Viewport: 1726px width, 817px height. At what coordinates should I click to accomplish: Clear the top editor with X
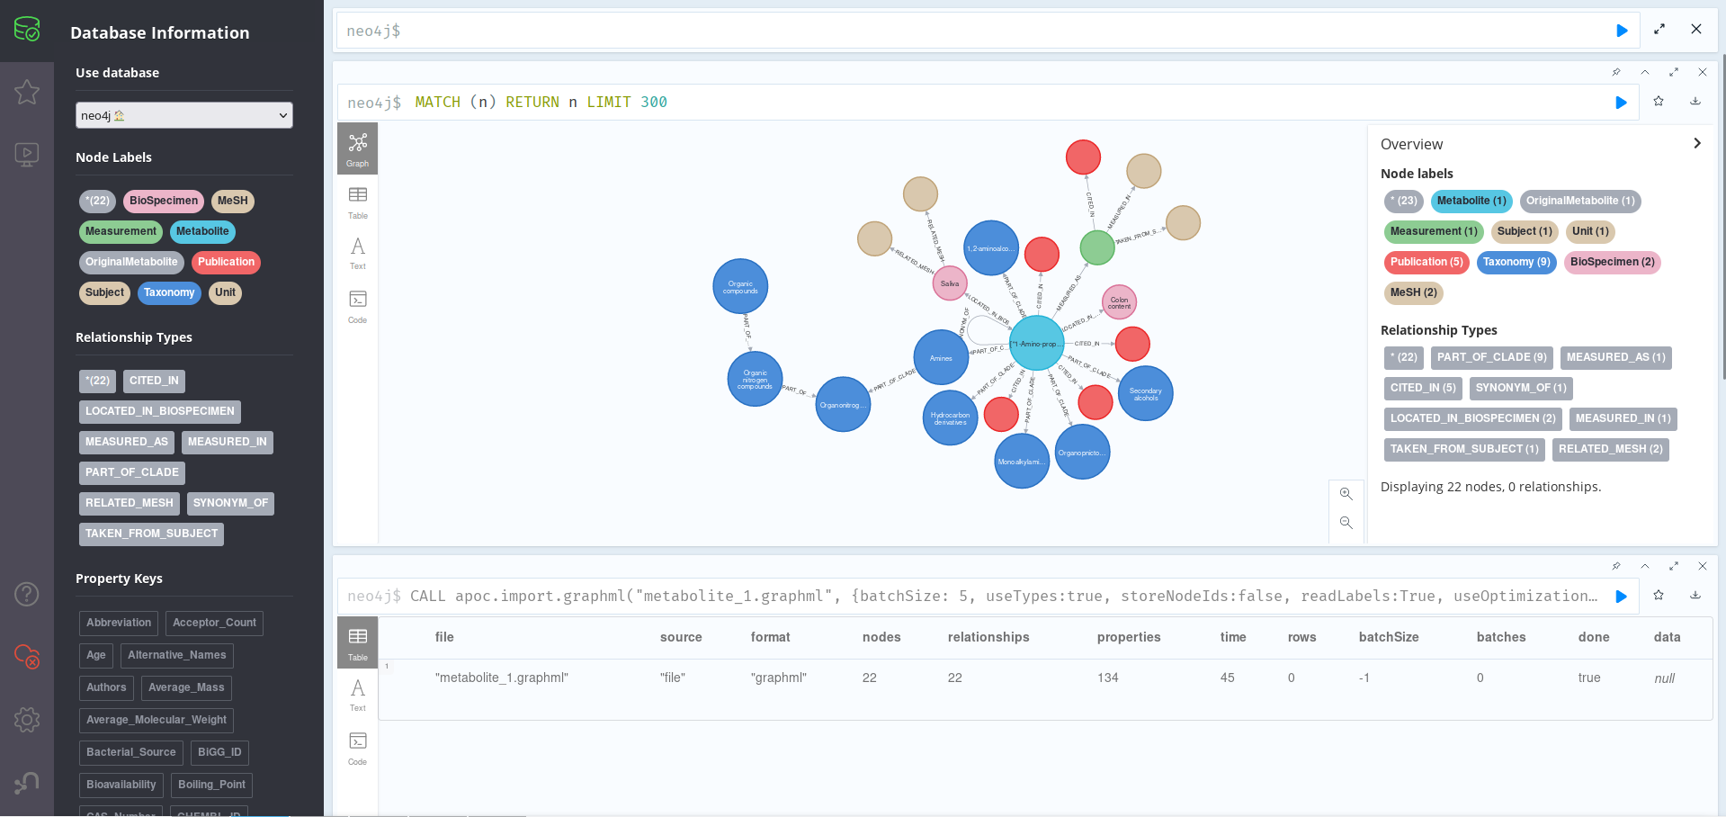(1696, 30)
